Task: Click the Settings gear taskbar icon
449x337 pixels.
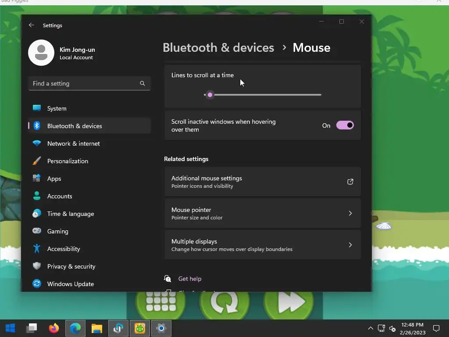Action: click(x=161, y=328)
